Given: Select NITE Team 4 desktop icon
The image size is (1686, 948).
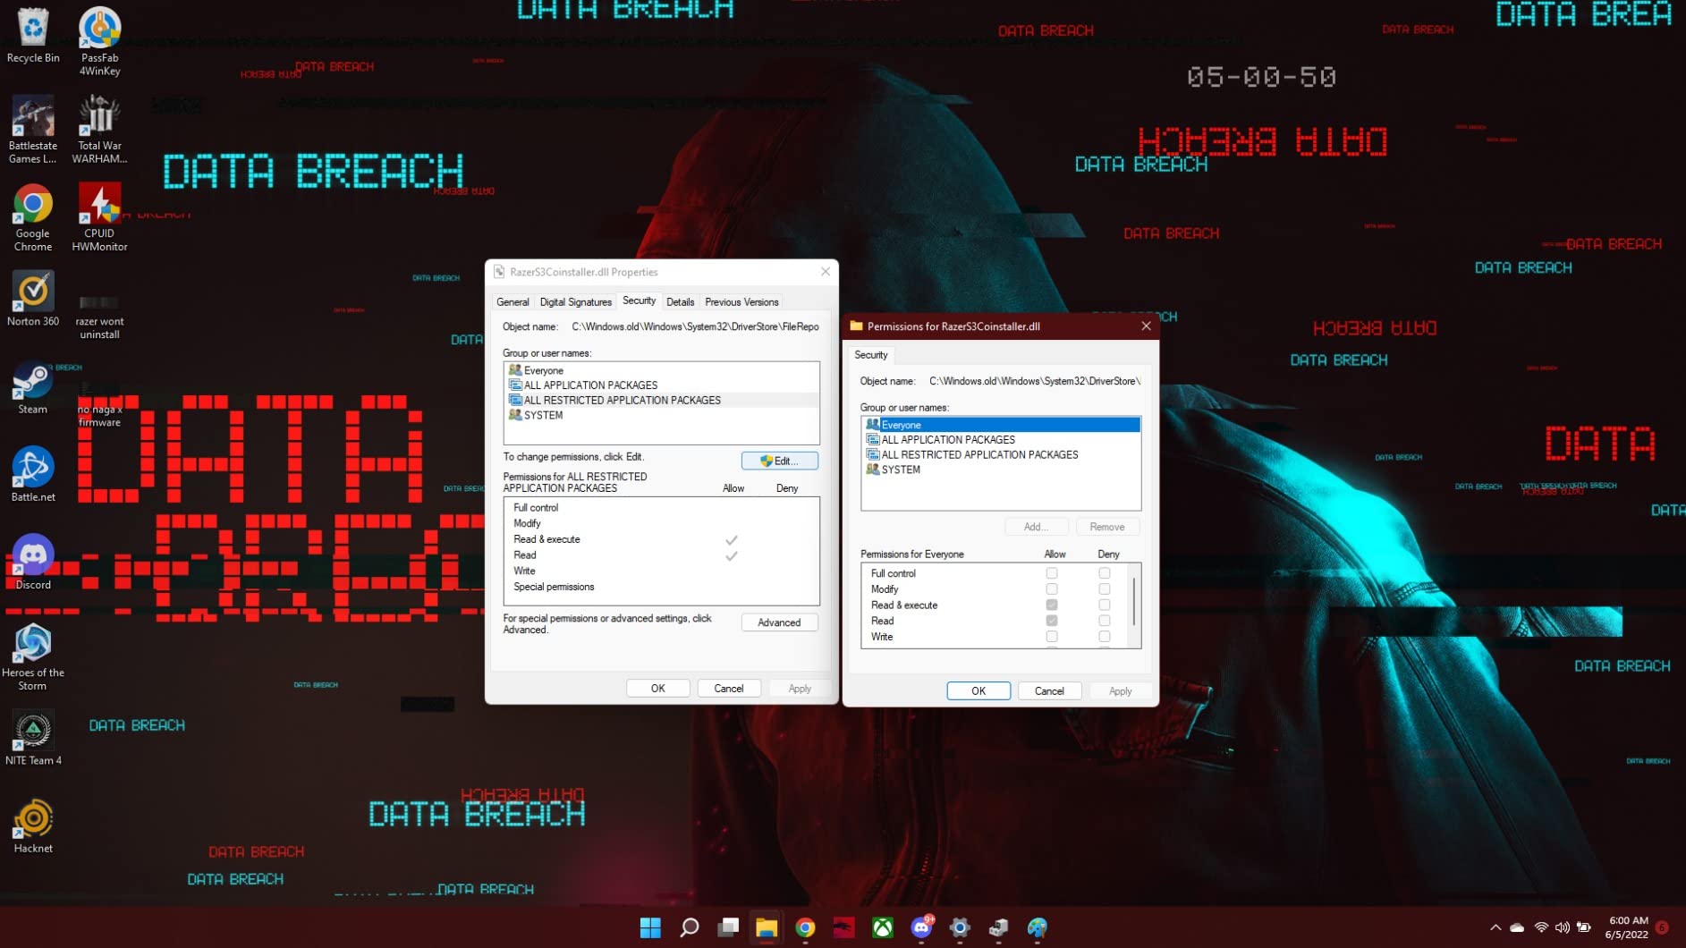Looking at the screenshot, I should tap(33, 738).
